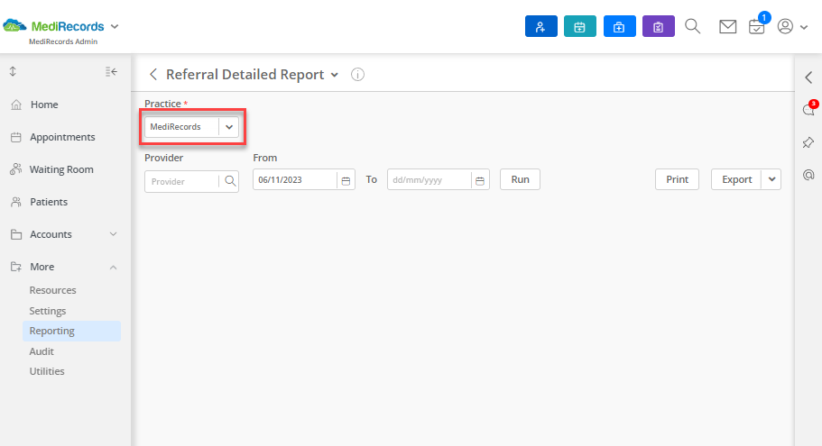Click the To date dd/mm/yyyy field

click(x=429, y=180)
